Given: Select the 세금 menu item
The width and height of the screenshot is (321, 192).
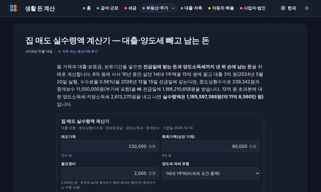Looking at the screenshot, I should 130,8.
